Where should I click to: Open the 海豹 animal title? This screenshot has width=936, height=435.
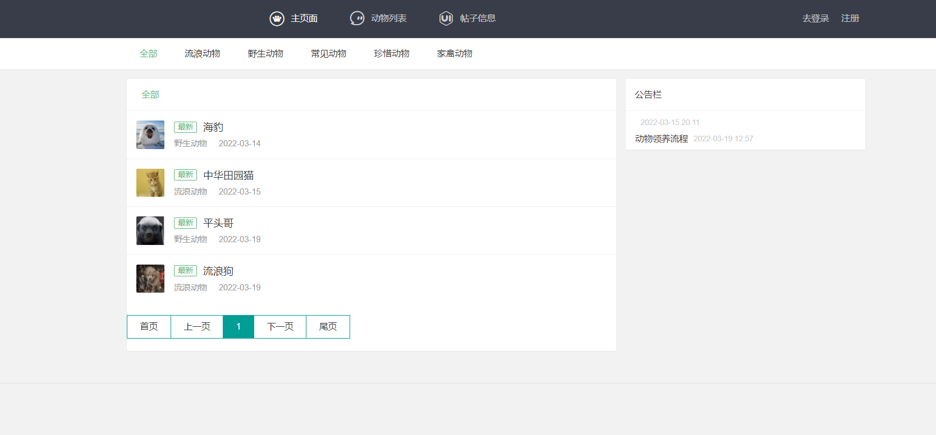pyautogui.click(x=213, y=127)
